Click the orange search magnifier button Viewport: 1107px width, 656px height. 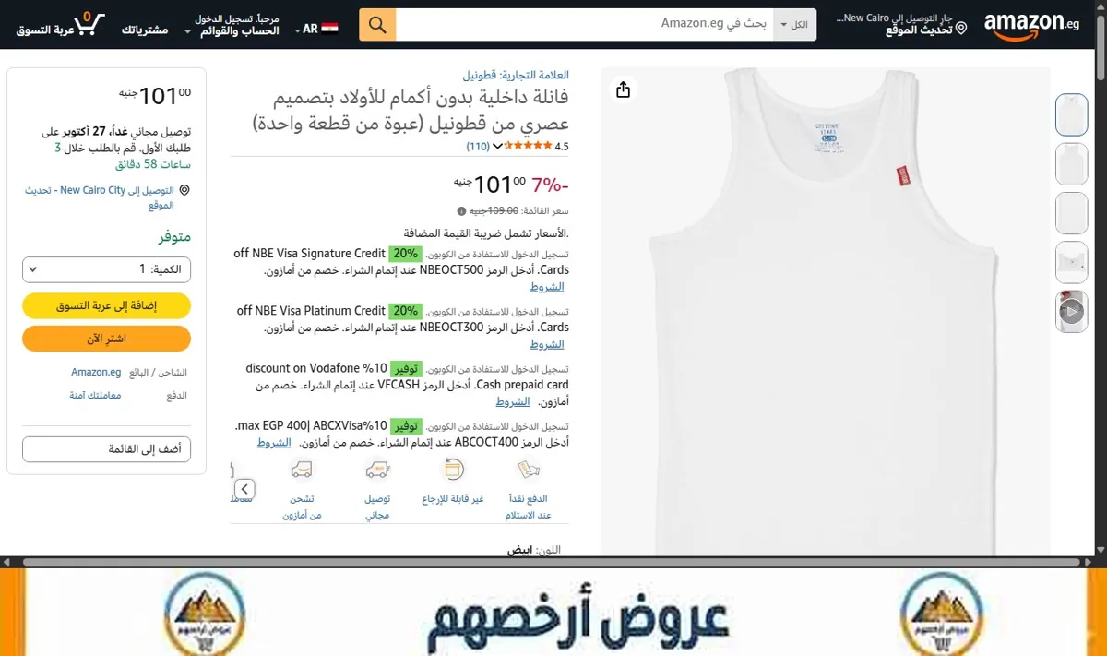point(377,25)
